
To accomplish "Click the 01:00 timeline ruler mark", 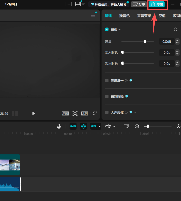I will point(145,134).
